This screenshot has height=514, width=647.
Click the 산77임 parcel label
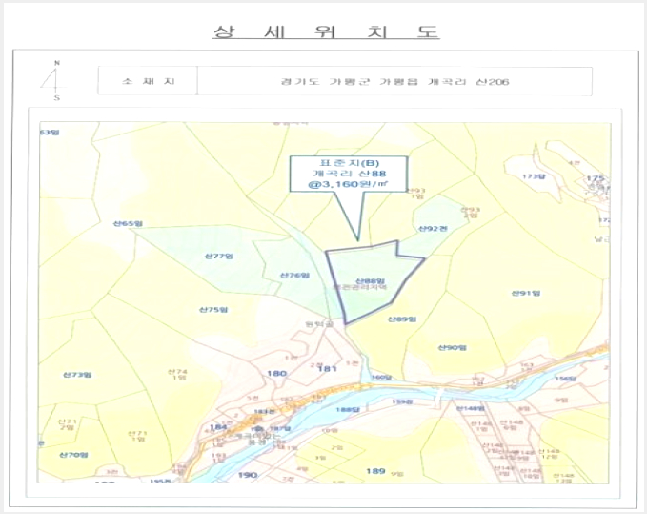click(219, 257)
